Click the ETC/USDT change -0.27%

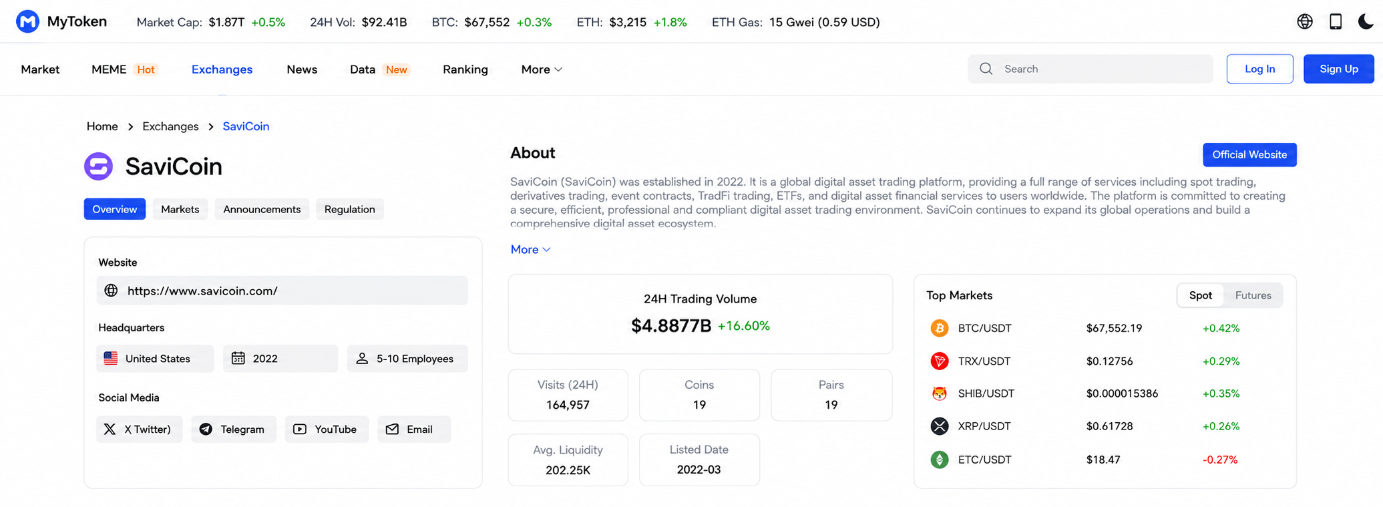coord(1220,460)
